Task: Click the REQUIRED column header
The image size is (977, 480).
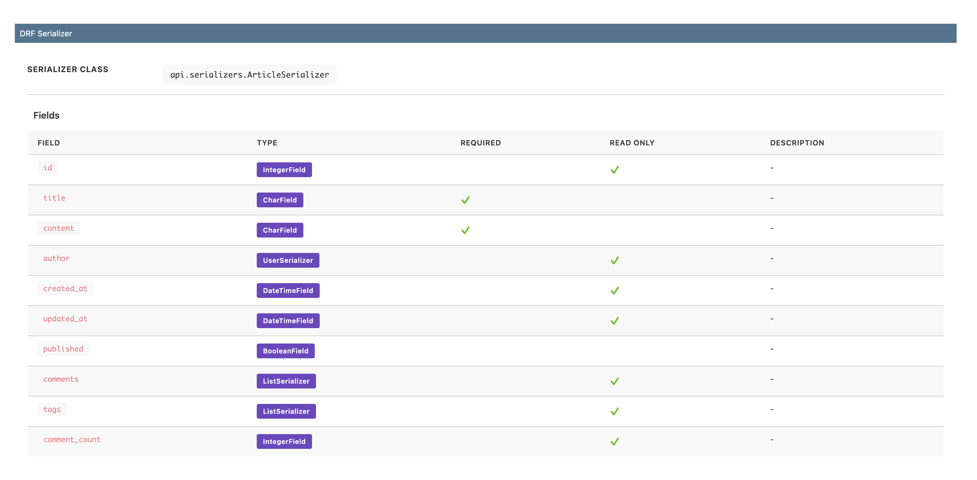Action: (x=480, y=143)
